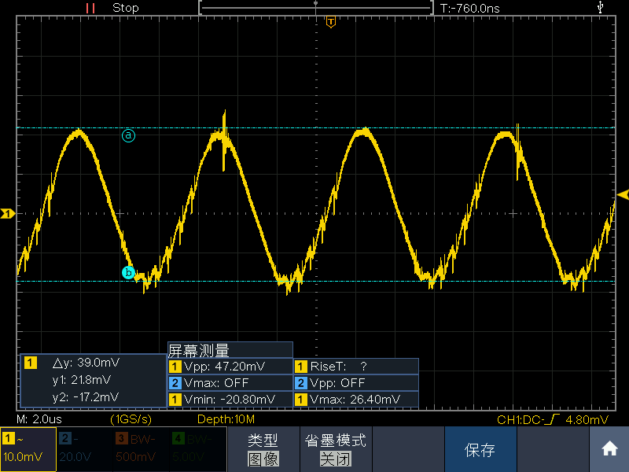Screen dimensions: 629x472
Task: Select channel 1 10.0mV tab
Action: (28, 449)
